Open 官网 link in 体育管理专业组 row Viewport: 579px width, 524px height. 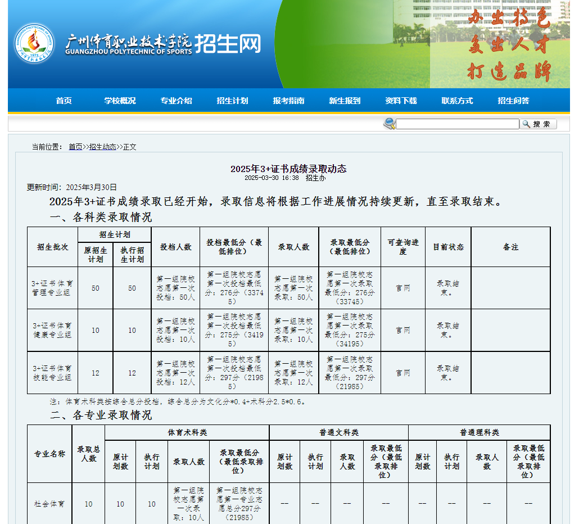(x=403, y=288)
